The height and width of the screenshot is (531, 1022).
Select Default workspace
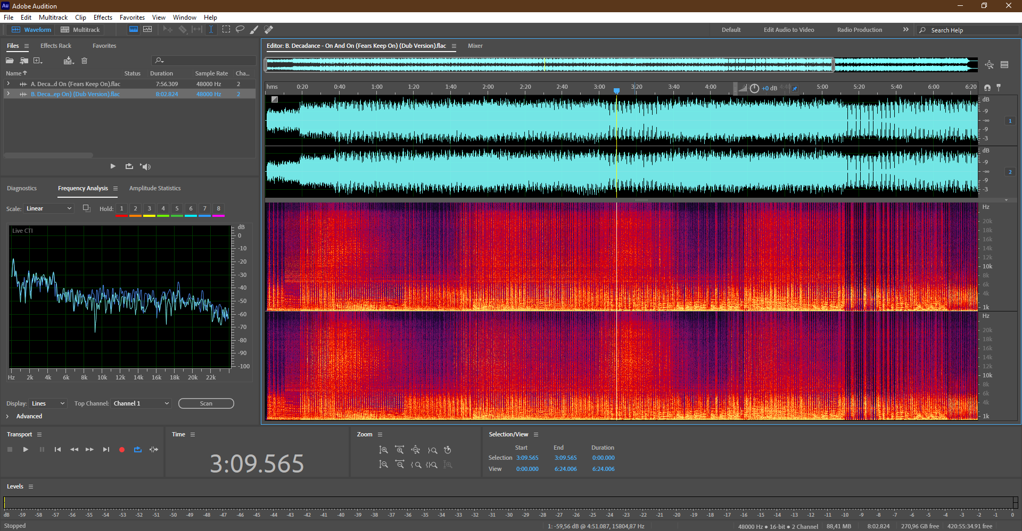pos(731,30)
